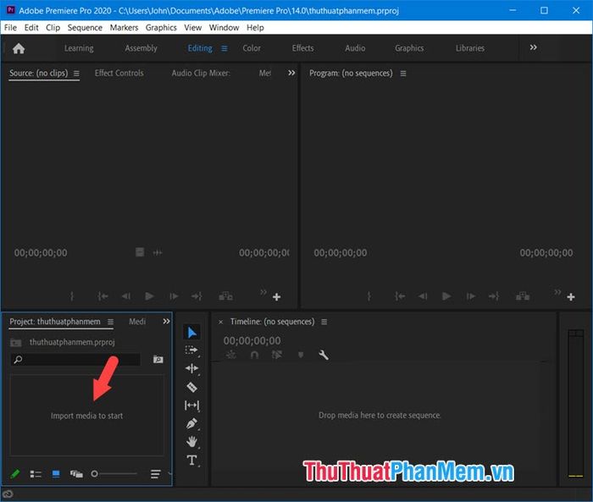The height and width of the screenshot is (502, 593).
Task: Switch to the Learning workspace
Action: 79,48
